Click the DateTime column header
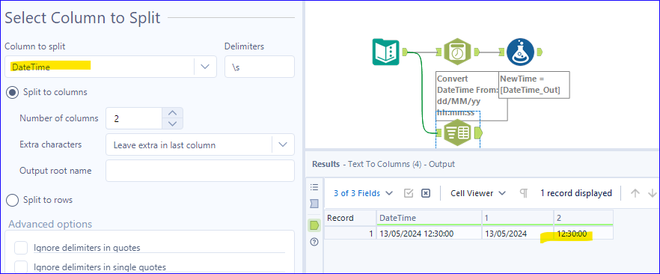Screen dimensions: 660x274 (x=429, y=218)
